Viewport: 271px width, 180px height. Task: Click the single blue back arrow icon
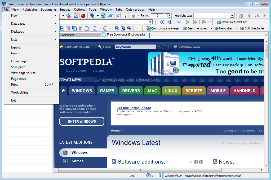pos(169,22)
